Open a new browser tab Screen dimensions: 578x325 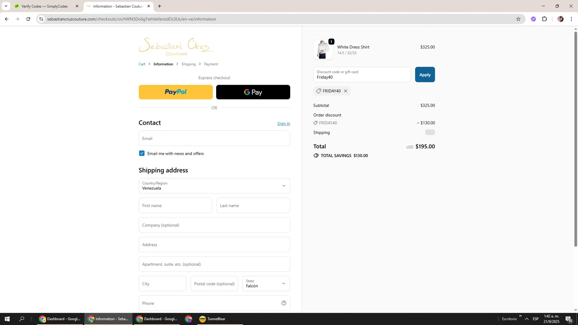tap(160, 6)
